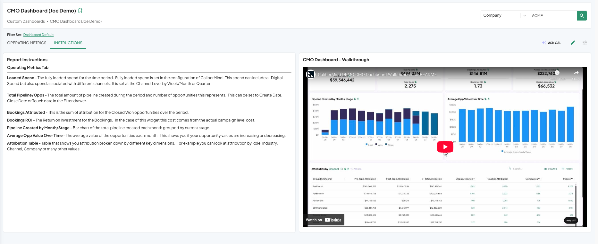The height and width of the screenshot is (244, 598).
Task: Click the 'Bookings ROI' term
Action: pyautogui.click(x=20, y=120)
